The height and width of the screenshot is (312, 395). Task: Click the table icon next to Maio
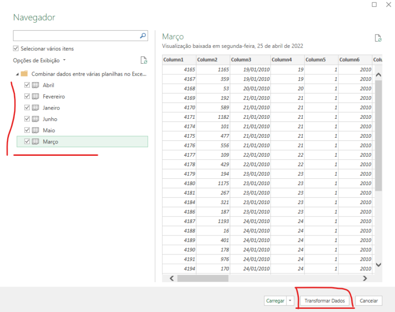[x=35, y=130]
